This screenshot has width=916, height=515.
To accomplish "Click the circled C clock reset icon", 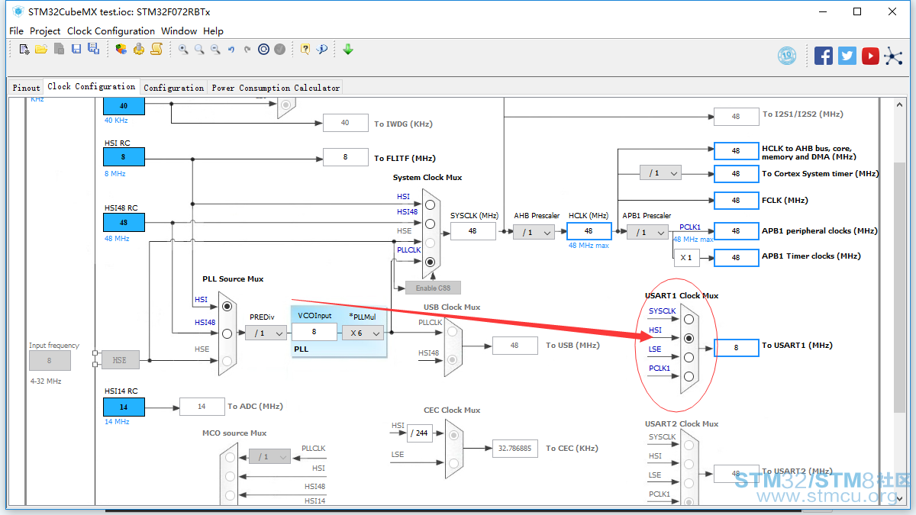I will coord(263,49).
